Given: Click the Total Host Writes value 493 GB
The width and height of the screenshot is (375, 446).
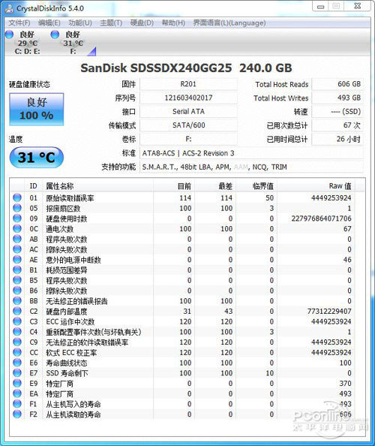Looking at the screenshot, I should 337,98.
